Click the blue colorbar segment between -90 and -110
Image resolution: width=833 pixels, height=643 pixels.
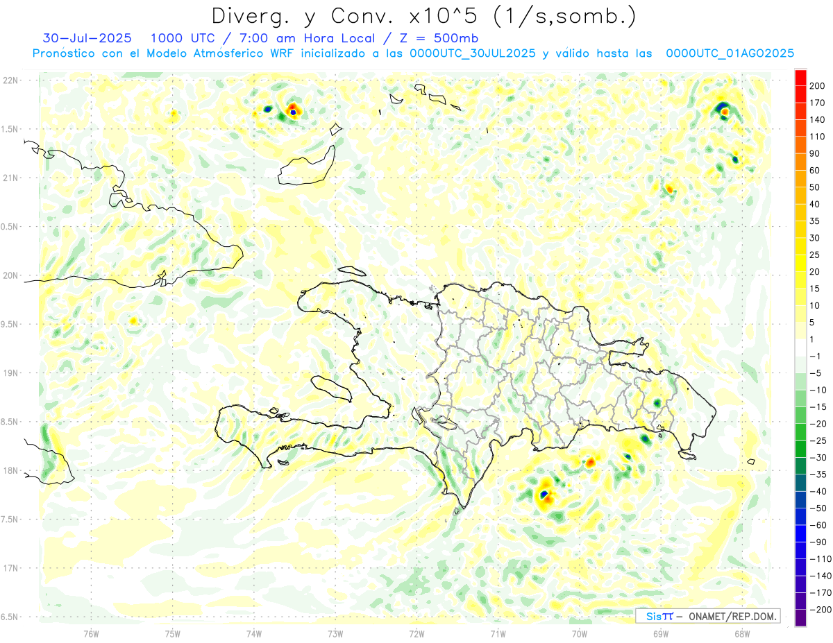click(x=800, y=551)
